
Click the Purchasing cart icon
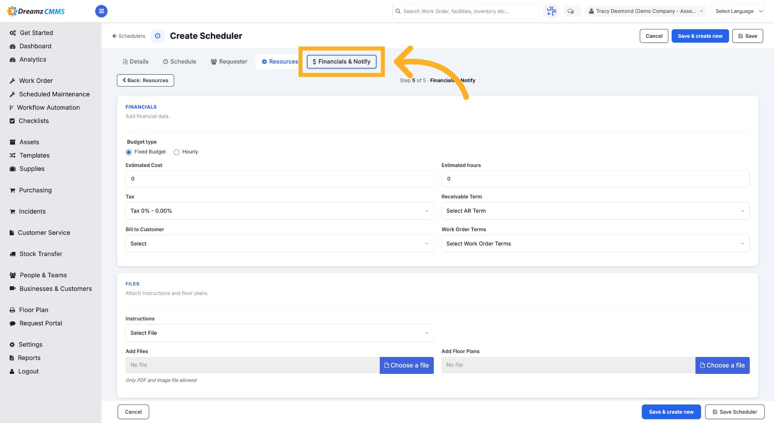12,190
